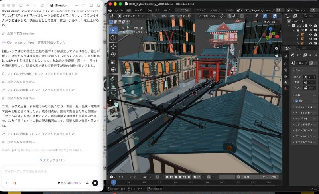Open the ファイル menu
This screenshot has height=194, width=319.
tap(118, 10)
